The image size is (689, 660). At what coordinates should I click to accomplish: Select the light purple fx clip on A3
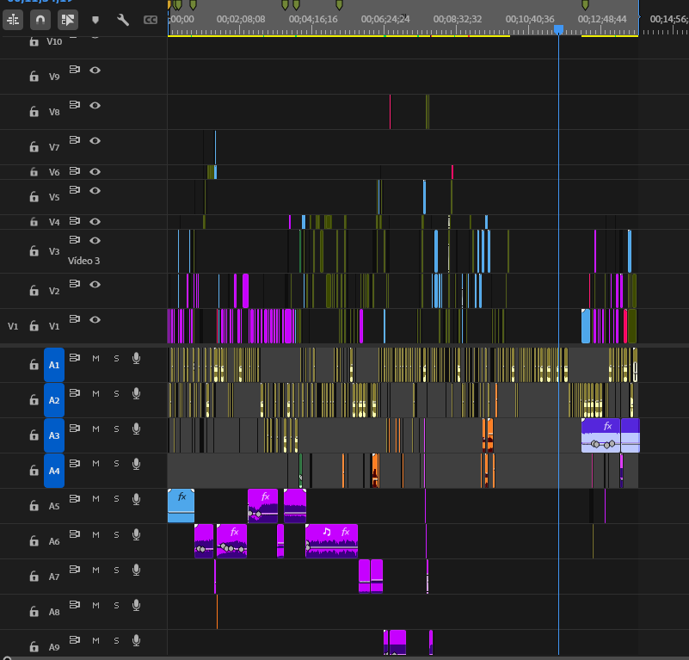click(600, 435)
